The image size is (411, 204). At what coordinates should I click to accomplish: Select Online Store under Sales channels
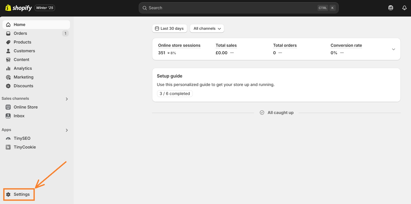pyautogui.click(x=25, y=107)
